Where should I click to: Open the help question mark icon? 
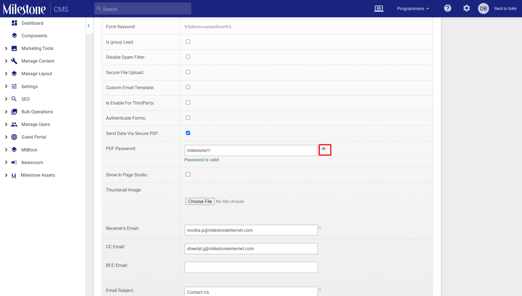coord(448,9)
